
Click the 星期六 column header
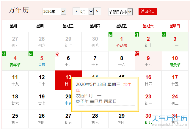(x=148, y=26)
